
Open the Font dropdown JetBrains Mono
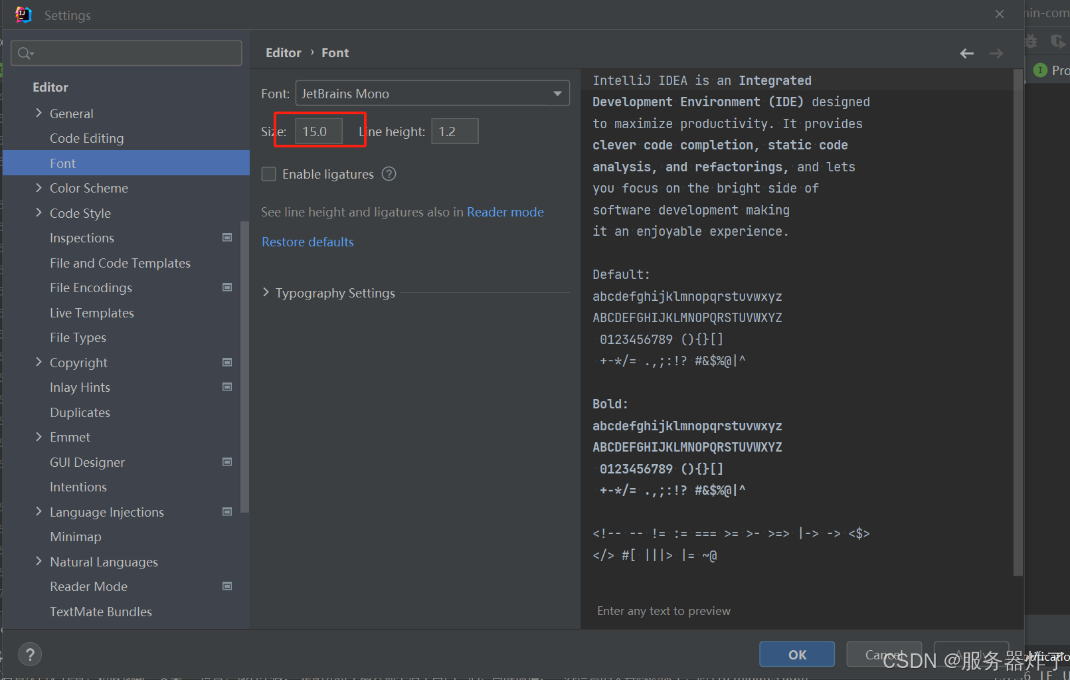click(x=432, y=94)
